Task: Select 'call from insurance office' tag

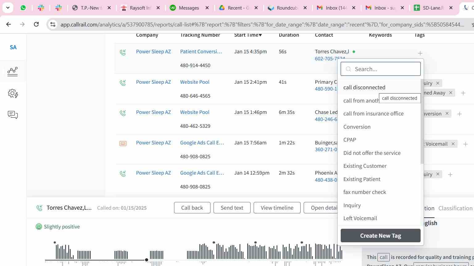Action: pyautogui.click(x=373, y=114)
